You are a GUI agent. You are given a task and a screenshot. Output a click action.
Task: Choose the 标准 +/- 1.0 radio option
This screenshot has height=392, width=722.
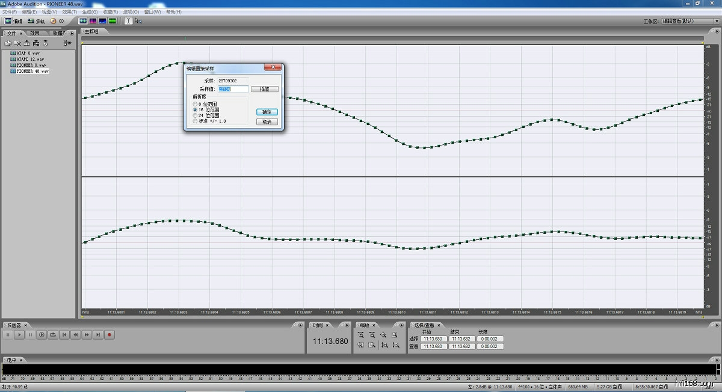[x=195, y=121]
